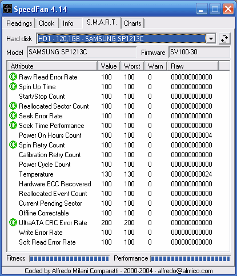The height and width of the screenshot is (276, 237).
Task: Click the UltraATA CRC Error Rate value 200
Action: (106, 223)
